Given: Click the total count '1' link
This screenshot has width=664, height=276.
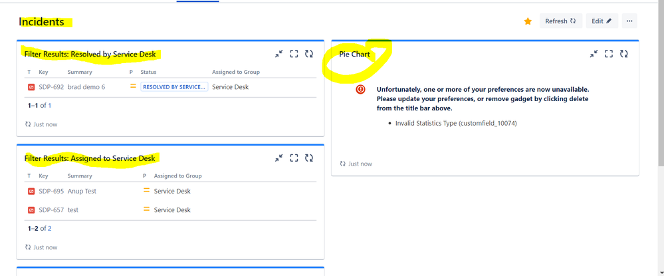Looking at the screenshot, I should click(x=50, y=105).
